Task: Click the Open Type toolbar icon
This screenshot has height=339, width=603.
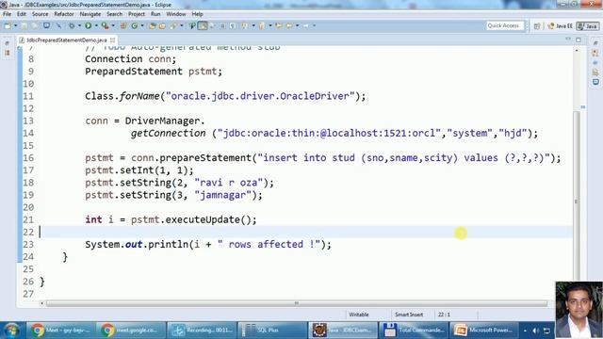Action: pos(152,25)
